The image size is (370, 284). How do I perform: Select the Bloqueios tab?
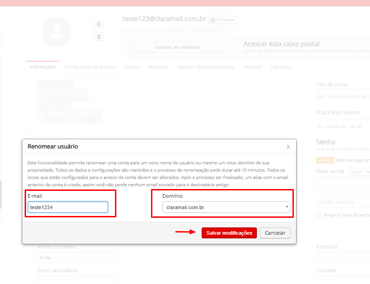point(158,67)
